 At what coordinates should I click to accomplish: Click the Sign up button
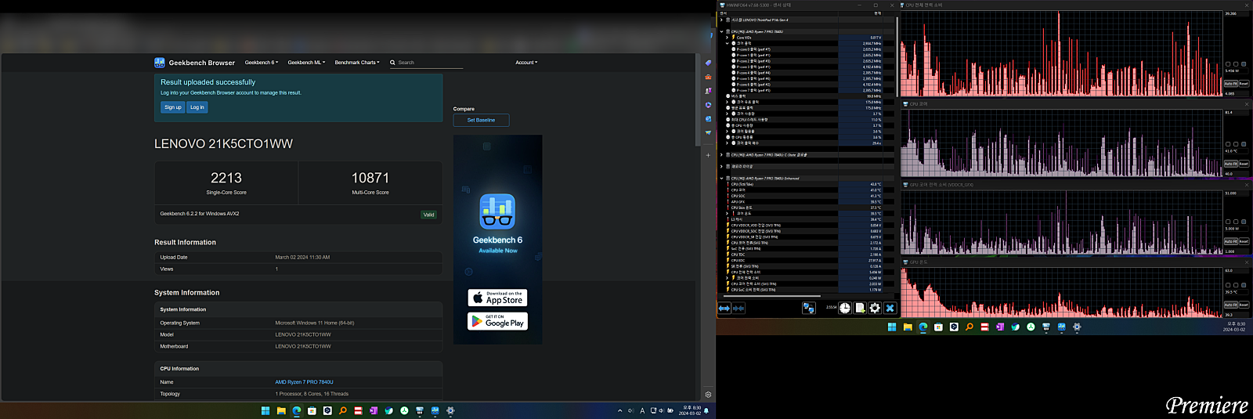tap(173, 107)
